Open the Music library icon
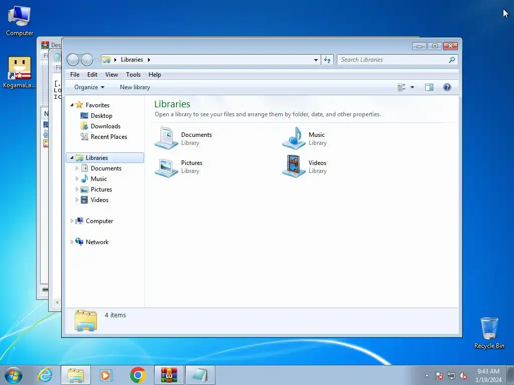The image size is (514, 385). 294,138
